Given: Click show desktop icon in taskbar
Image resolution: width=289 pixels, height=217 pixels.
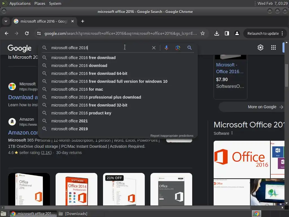Looking at the screenshot, I should pos(3,214).
